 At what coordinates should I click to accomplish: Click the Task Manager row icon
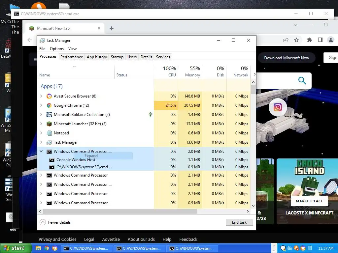click(x=49, y=142)
